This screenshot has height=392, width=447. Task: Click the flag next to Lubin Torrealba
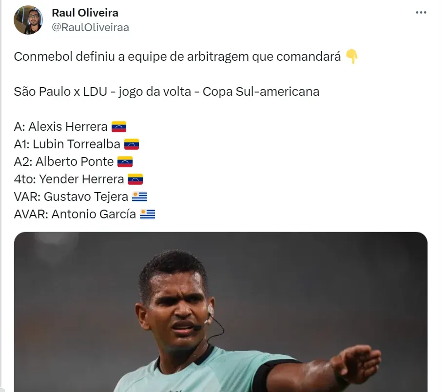[x=132, y=144]
